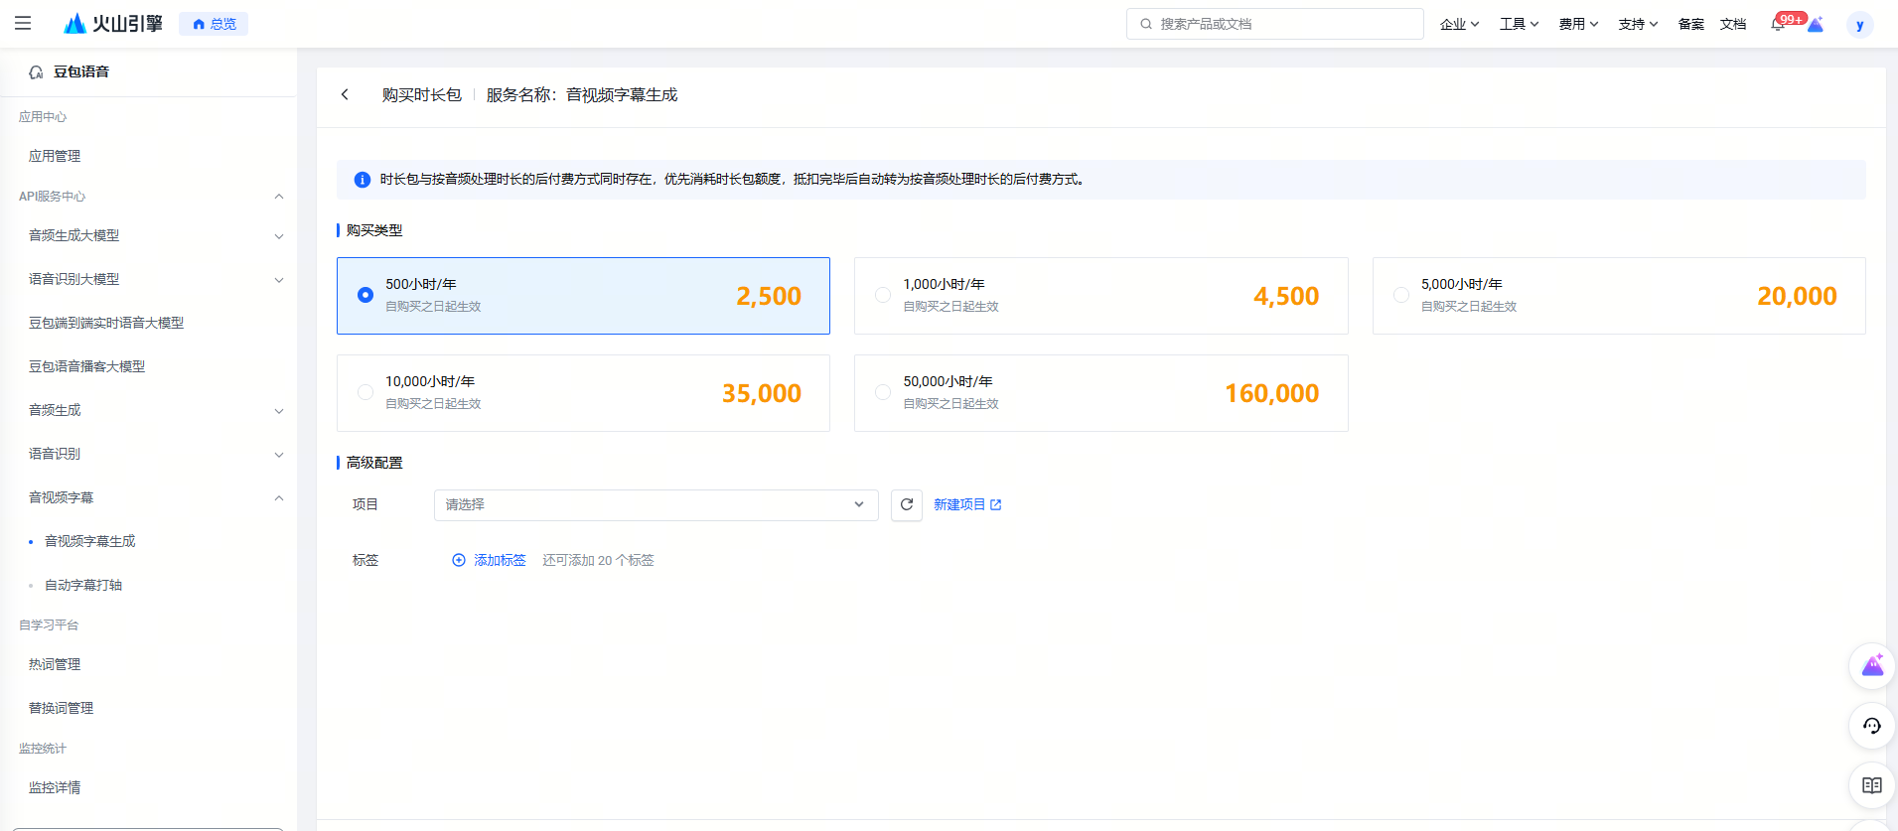Click the back arrow beside 购买时长包

(345, 94)
